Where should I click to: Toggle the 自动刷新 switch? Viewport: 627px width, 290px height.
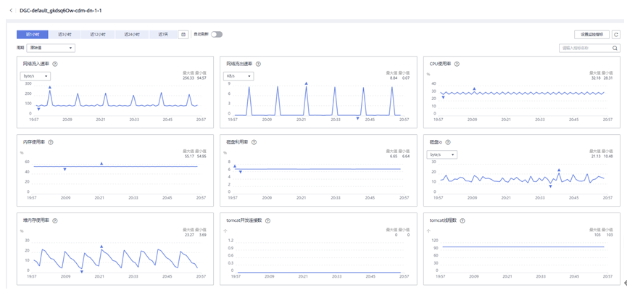click(216, 34)
